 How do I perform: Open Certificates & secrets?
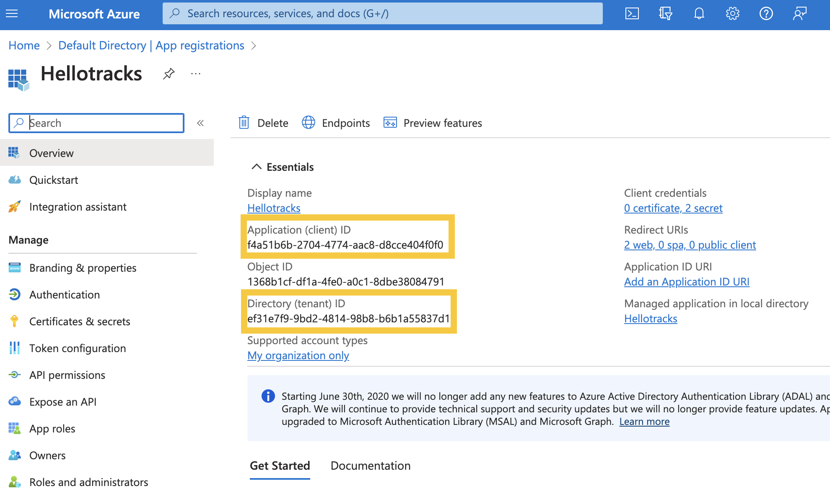[x=80, y=322]
